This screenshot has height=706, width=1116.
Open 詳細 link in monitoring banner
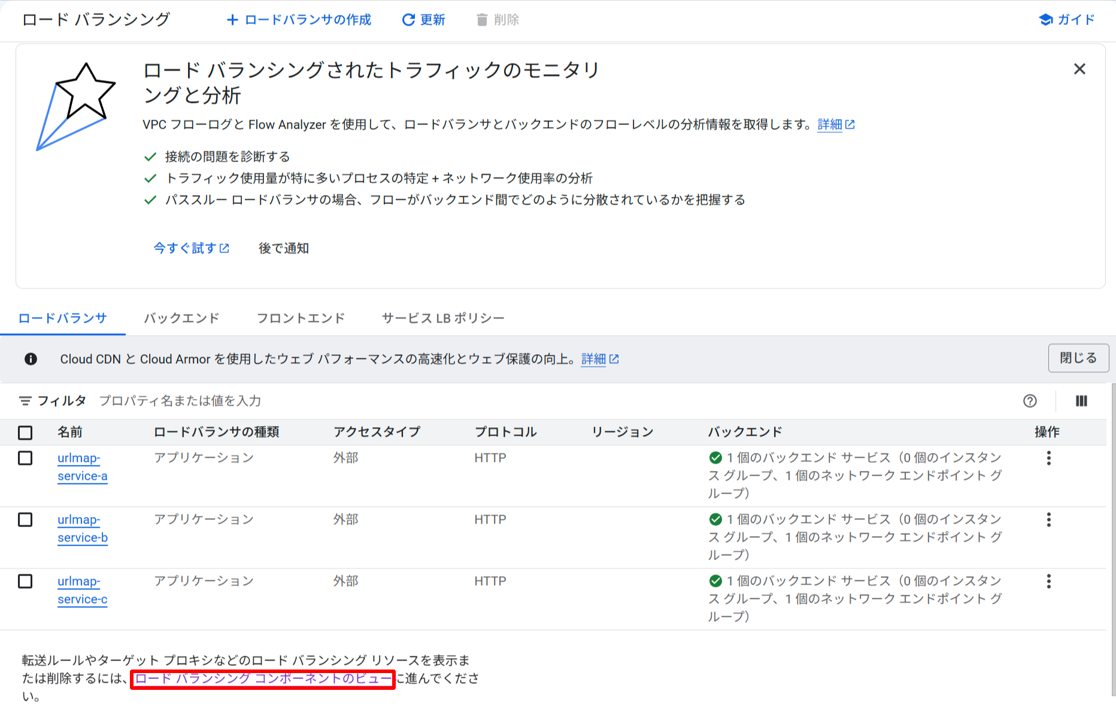tap(836, 124)
